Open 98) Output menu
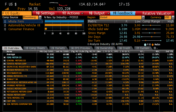This screenshot has width=176, height=112. coord(97,13)
